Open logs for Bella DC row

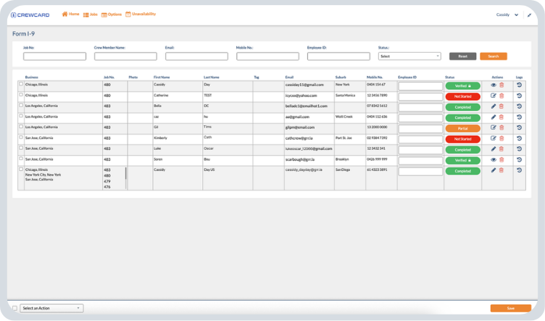(519, 107)
